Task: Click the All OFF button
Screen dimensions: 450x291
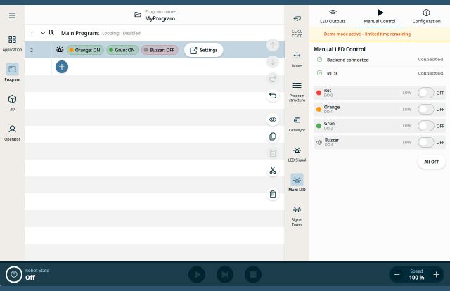Action: (x=431, y=162)
